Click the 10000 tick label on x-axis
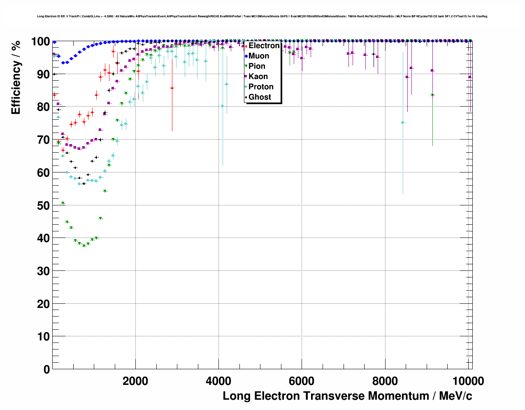The image size is (525, 410). click(x=468, y=381)
